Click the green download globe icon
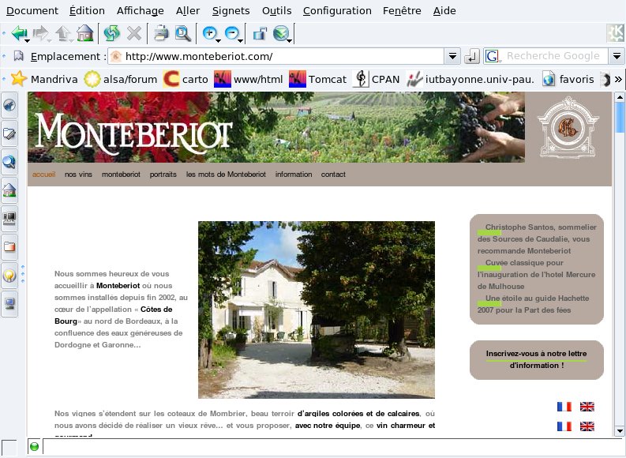Viewport: 626px width, 458px height. pyautogui.click(x=281, y=33)
